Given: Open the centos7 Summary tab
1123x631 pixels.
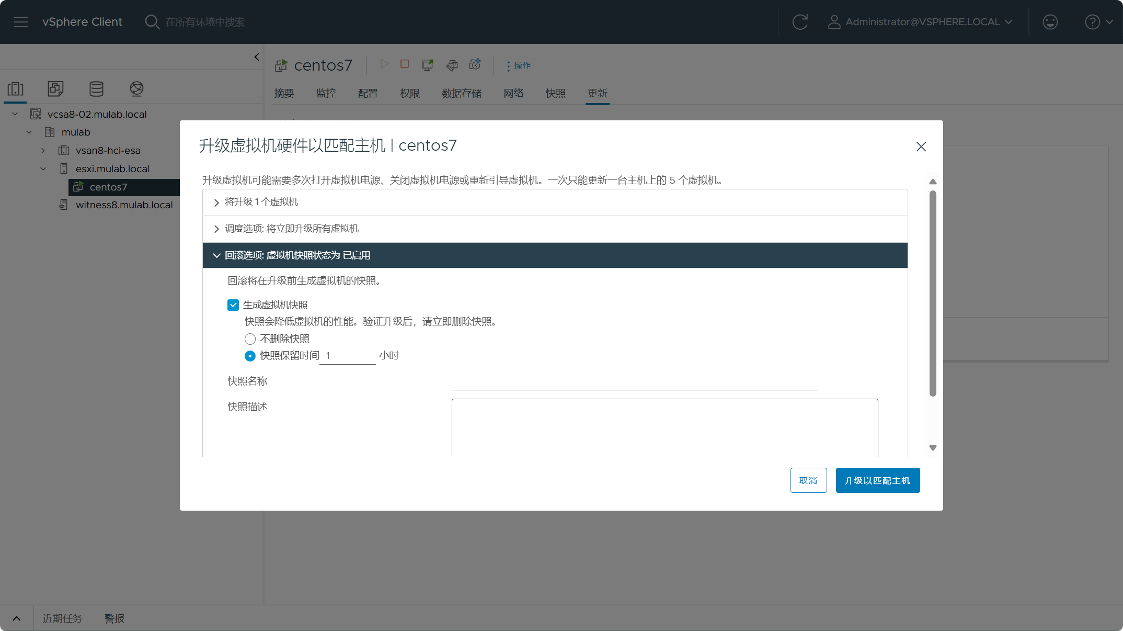Looking at the screenshot, I should [284, 93].
